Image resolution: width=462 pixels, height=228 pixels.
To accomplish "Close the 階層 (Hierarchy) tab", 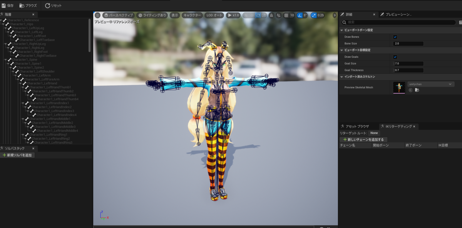I will point(33,14).
